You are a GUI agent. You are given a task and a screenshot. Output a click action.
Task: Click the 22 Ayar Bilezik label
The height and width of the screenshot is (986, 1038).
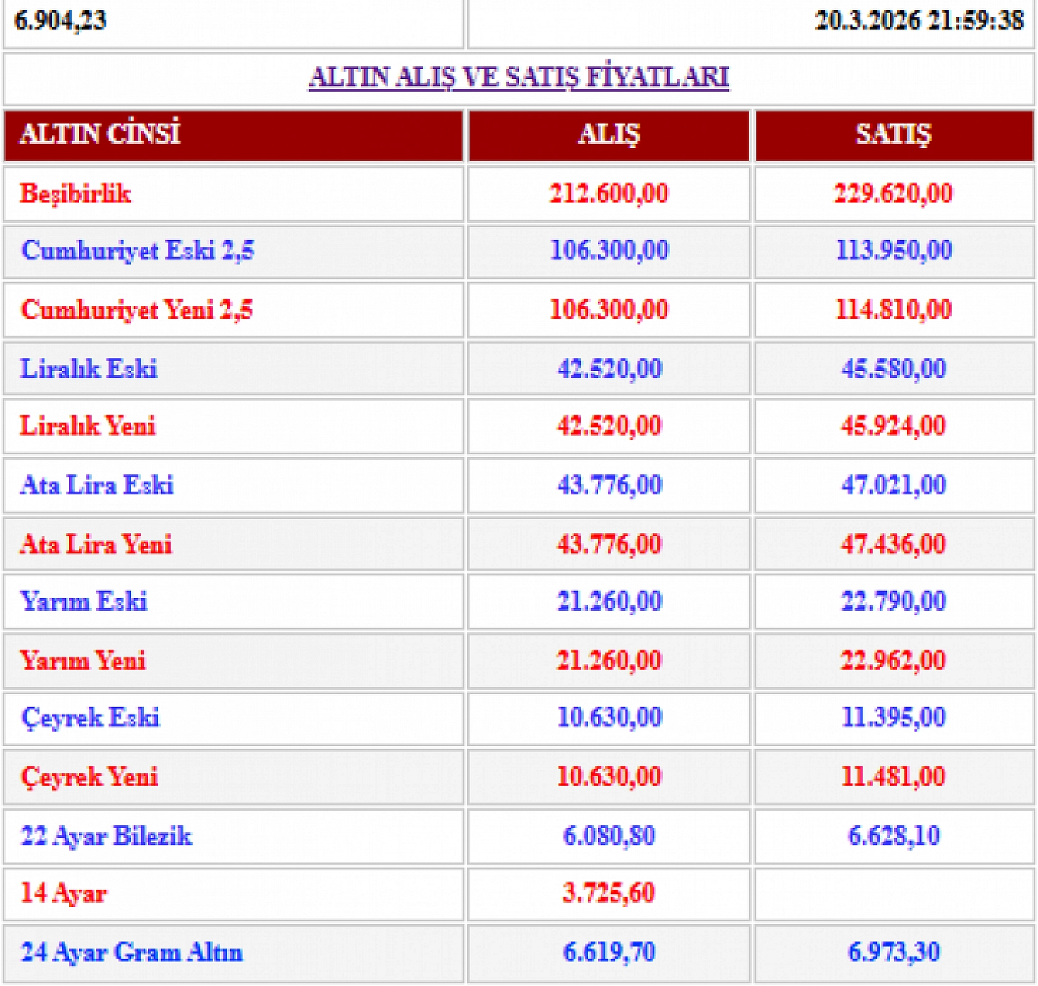point(106,836)
